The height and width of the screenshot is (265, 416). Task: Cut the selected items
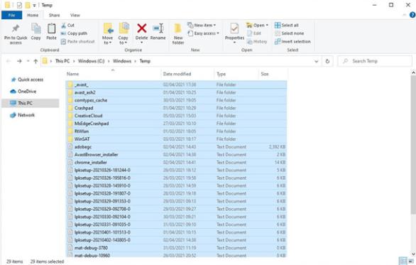67,26
